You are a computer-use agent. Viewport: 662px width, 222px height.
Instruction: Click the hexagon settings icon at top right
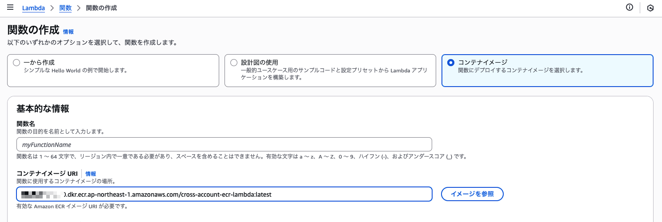click(650, 8)
